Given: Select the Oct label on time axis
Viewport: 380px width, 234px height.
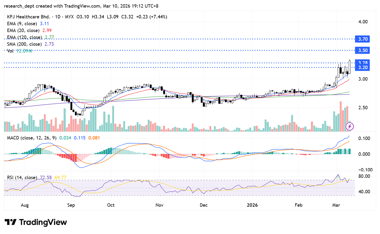Looking at the screenshot, I should point(111,205).
